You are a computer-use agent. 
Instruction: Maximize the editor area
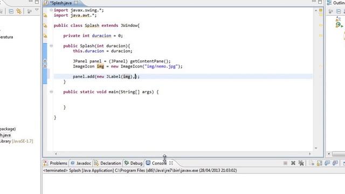pos(320,2)
